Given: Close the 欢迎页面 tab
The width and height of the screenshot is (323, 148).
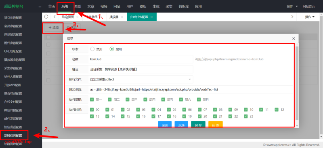Looking at the screenshot, I should (78, 17).
